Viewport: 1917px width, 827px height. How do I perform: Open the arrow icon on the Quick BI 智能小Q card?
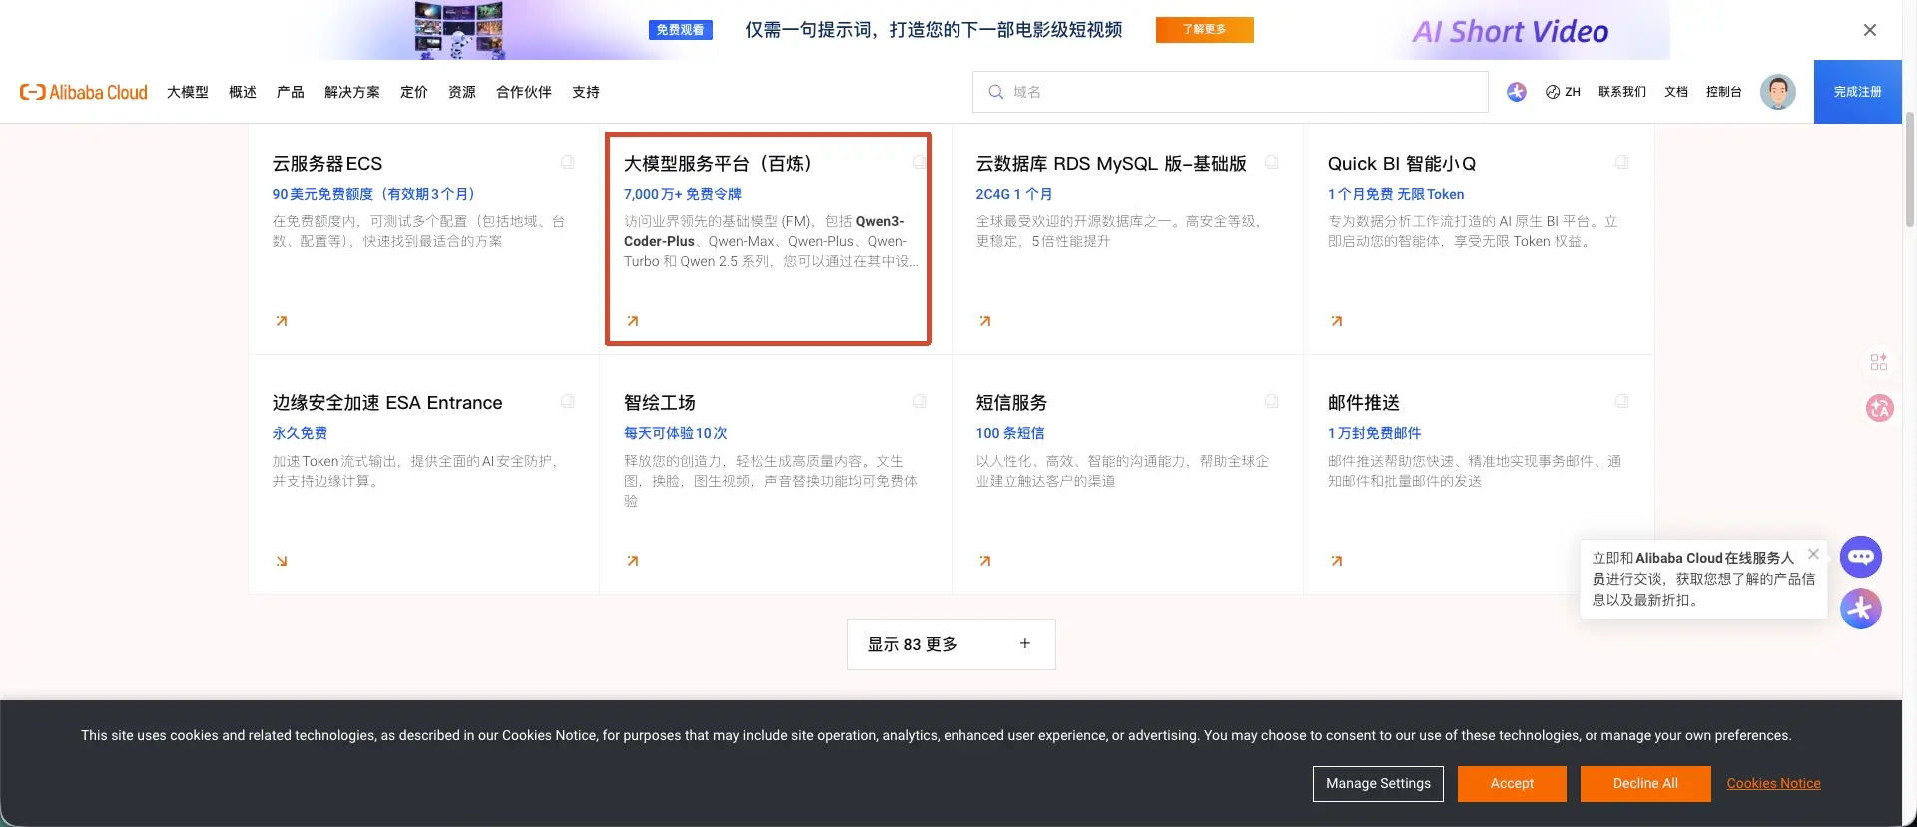coord(1337,321)
